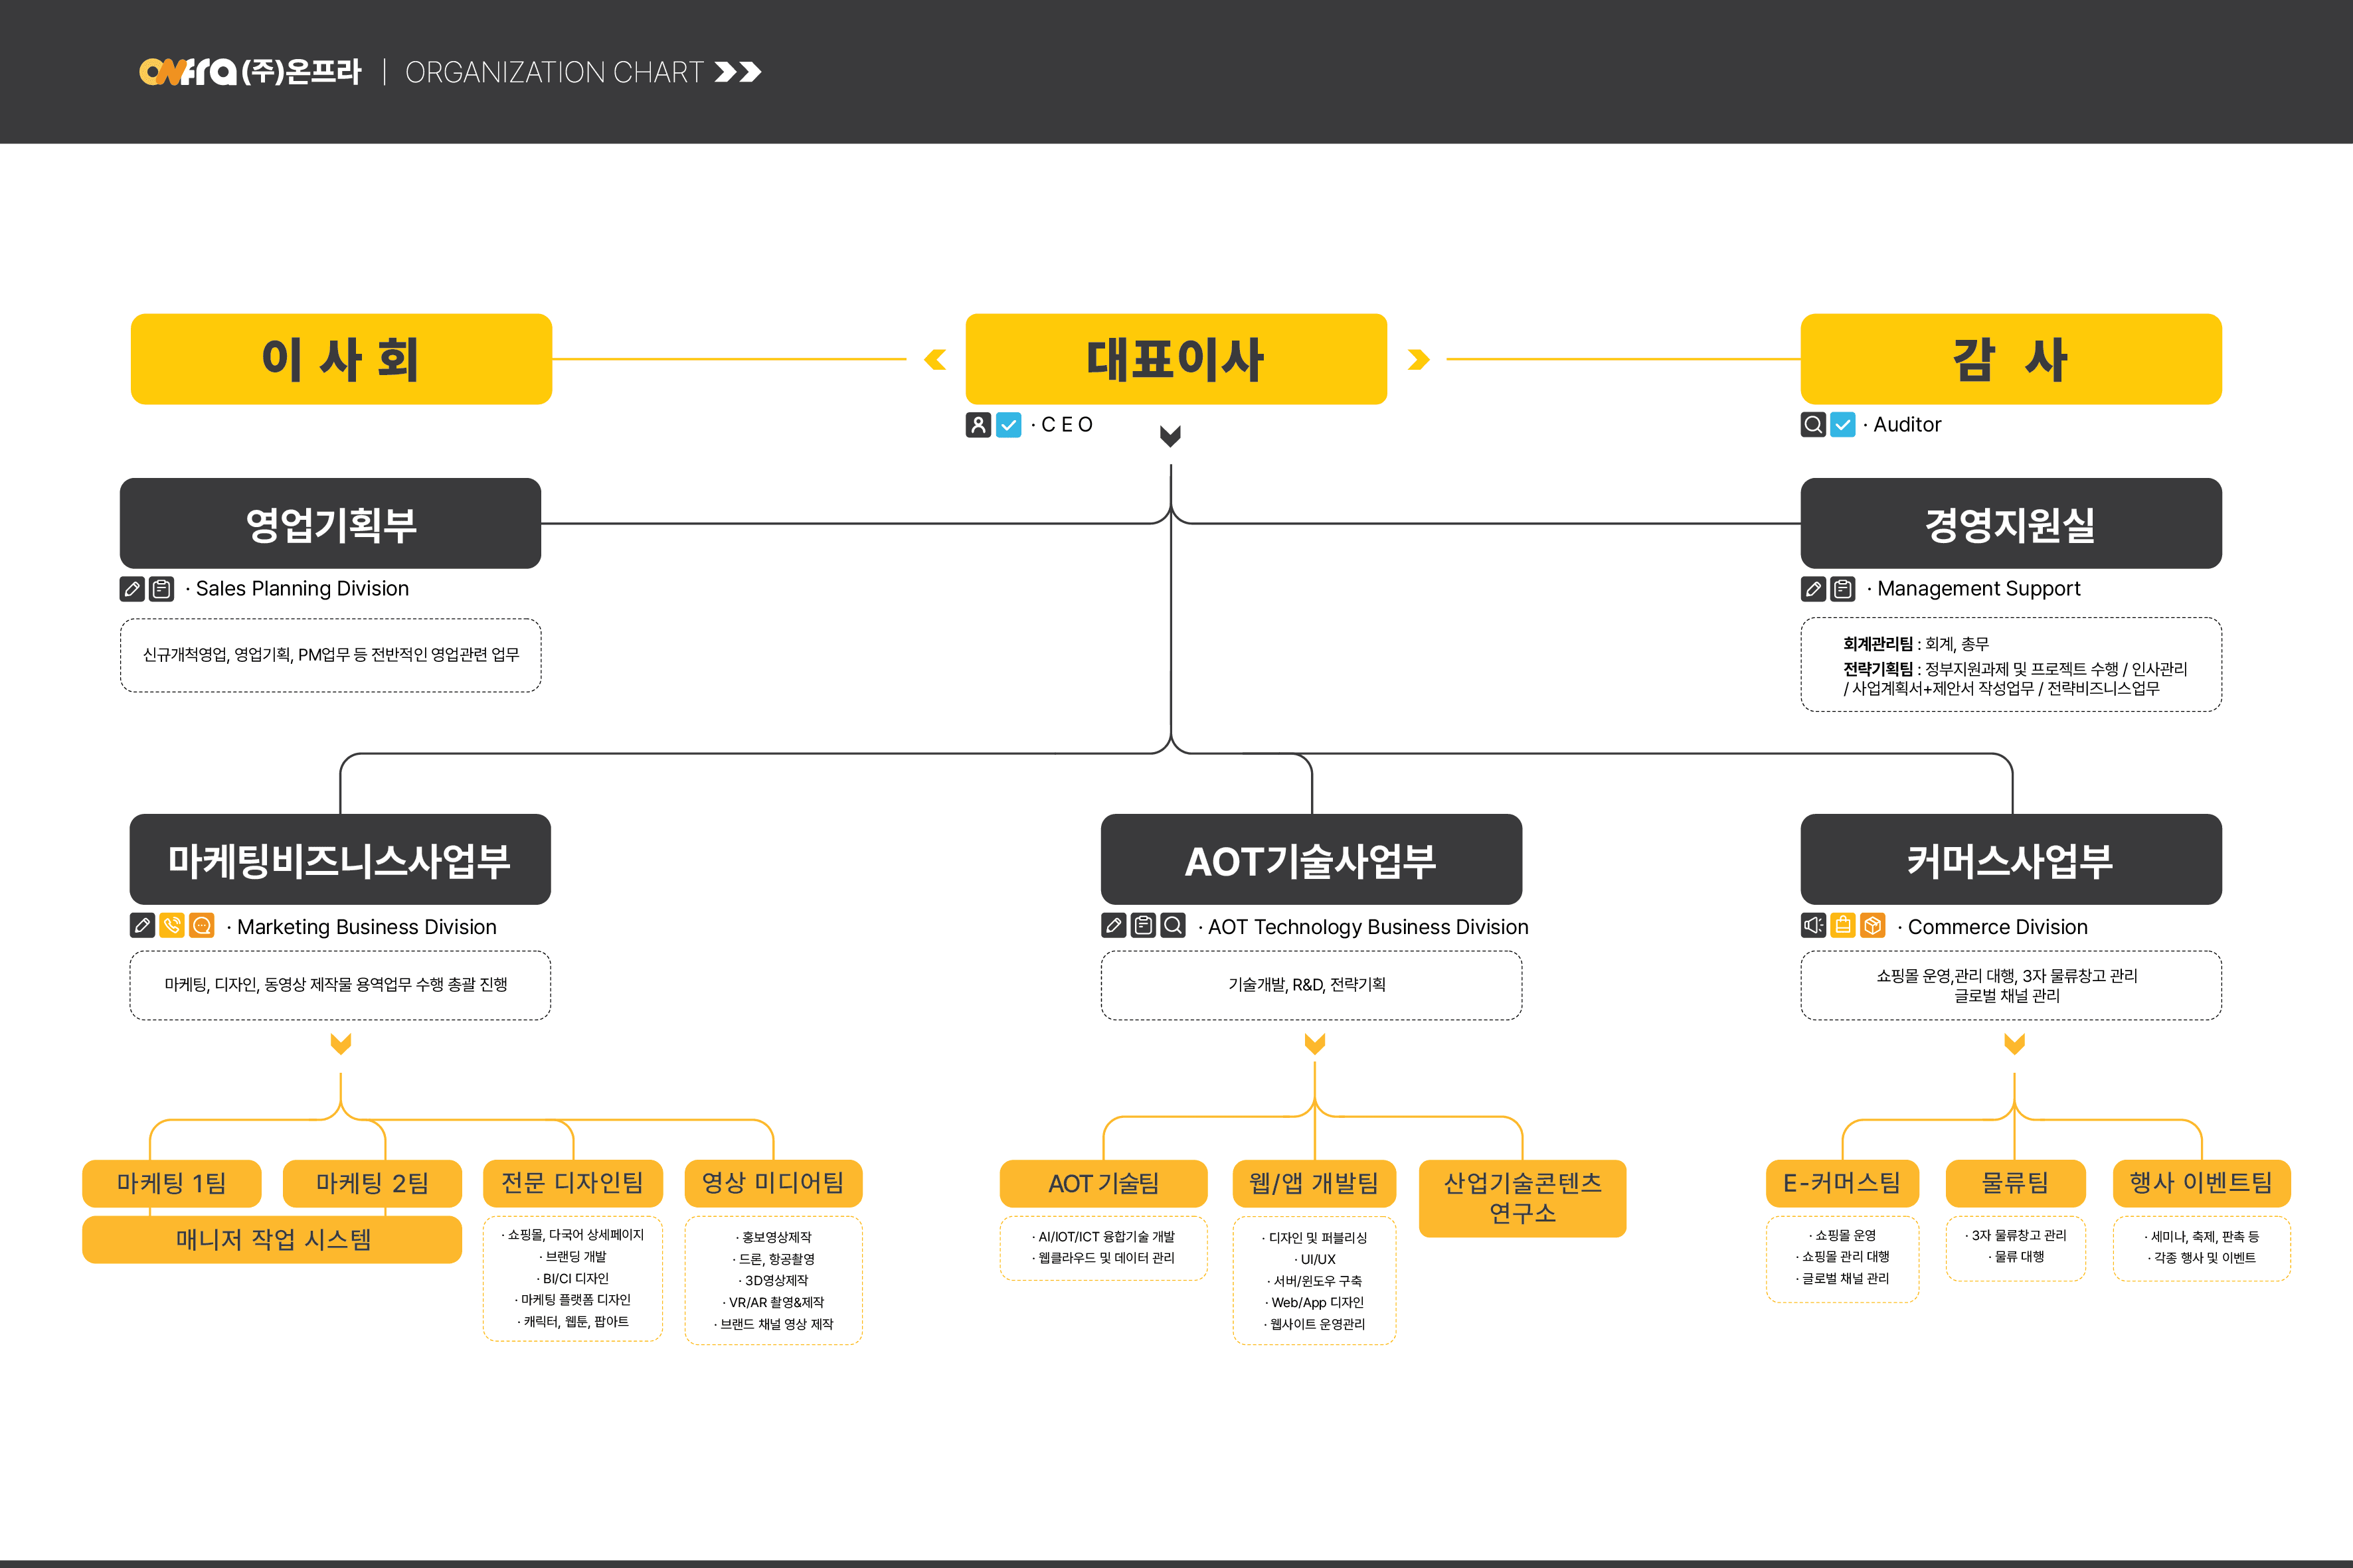This screenshot has width=2353, height=1568.
Task: Select the AOT 기술팀 team box
Action: coord(1104,1183)
